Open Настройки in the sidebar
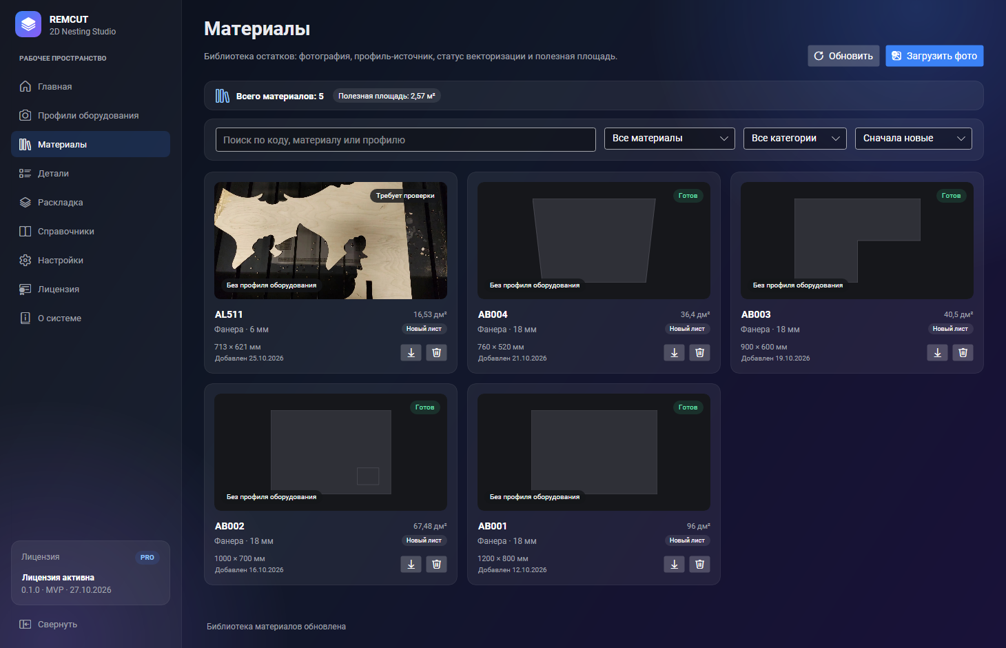Viewport: 1006px width, 648px height. [91, 260]
